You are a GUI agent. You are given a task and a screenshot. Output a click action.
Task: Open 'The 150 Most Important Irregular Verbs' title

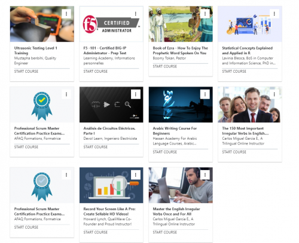245,131
